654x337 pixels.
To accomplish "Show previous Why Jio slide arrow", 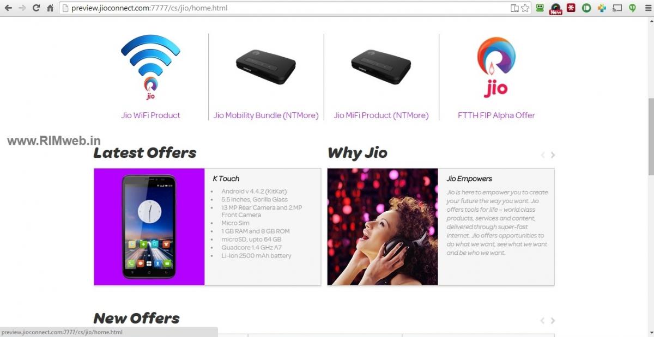I will [x=543, y=155].
